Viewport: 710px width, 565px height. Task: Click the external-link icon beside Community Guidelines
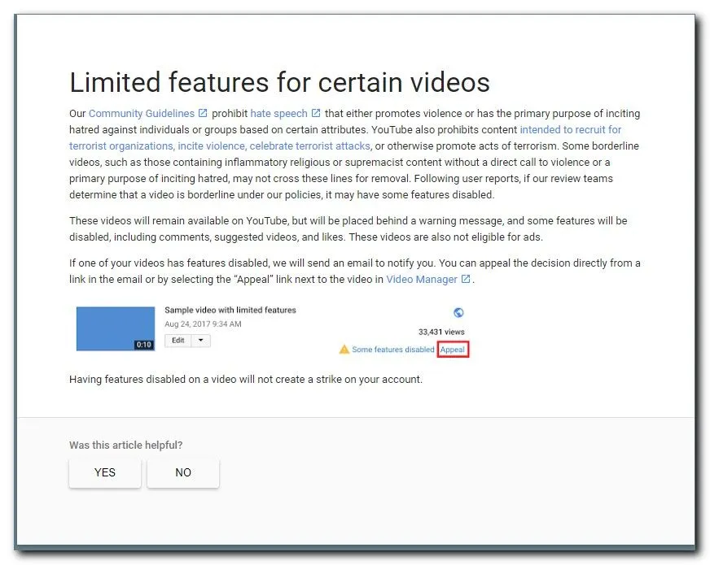pyautogui.click(x=203, y=113)
